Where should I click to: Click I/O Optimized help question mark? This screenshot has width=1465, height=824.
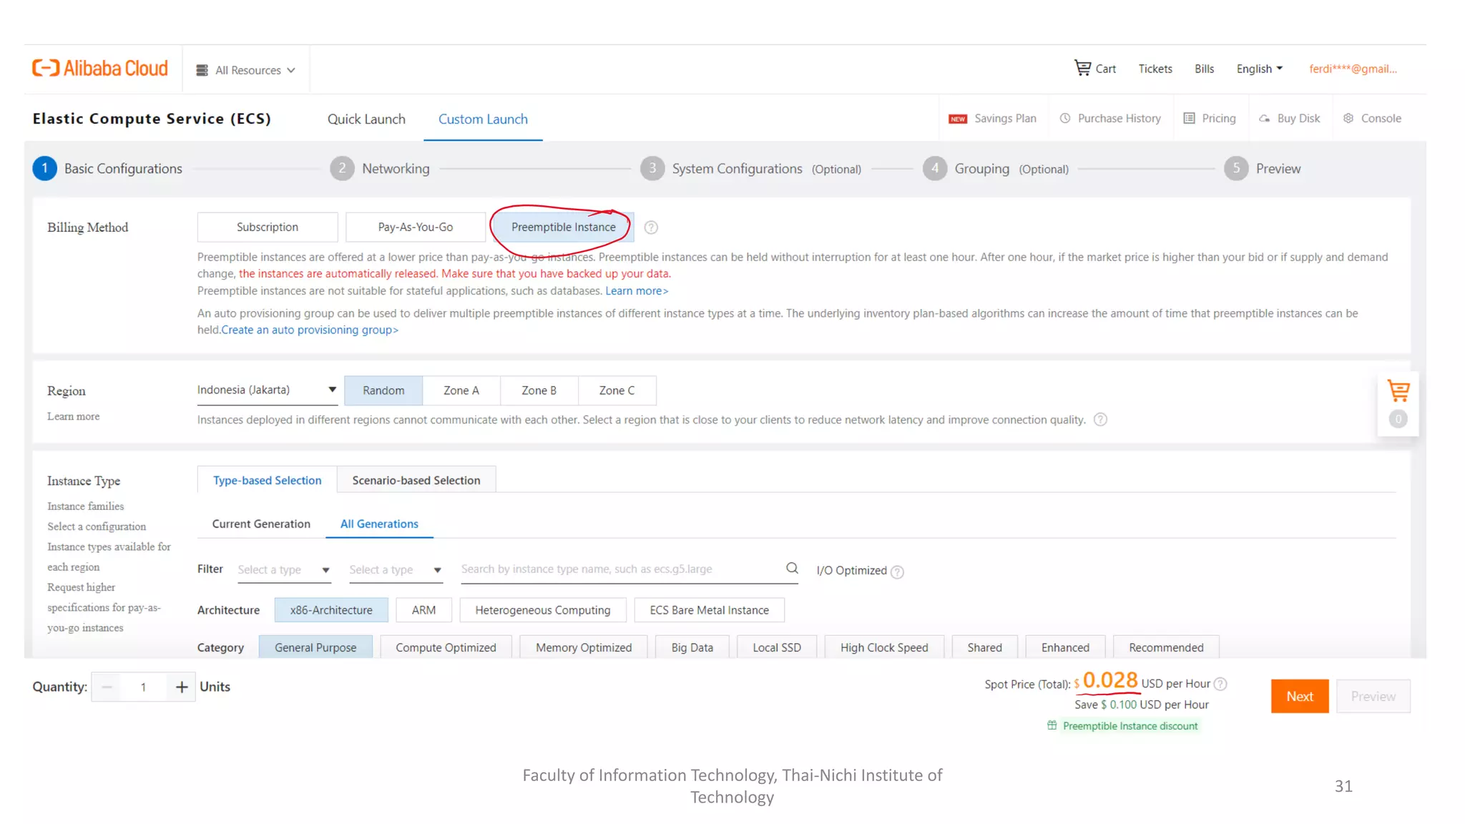point(898,572)
